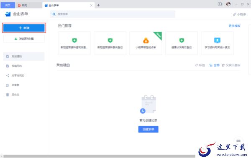251x158 pixels.
Task: Click the 金山表单 logo in the header
Action: [16, 14]
